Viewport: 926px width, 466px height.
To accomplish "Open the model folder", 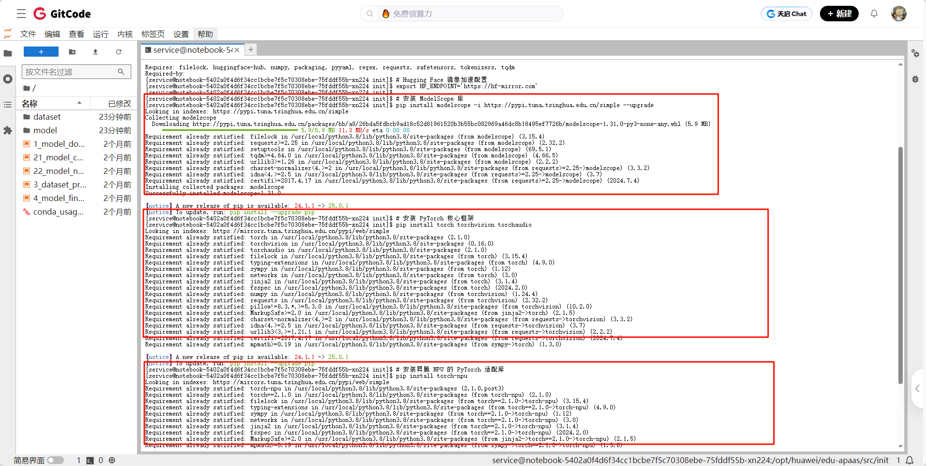I will tap(77, 130).
